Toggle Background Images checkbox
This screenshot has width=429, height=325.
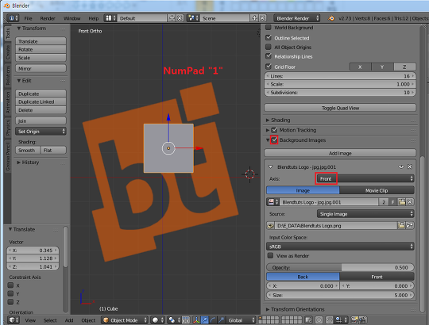click(x=274, y=140)
